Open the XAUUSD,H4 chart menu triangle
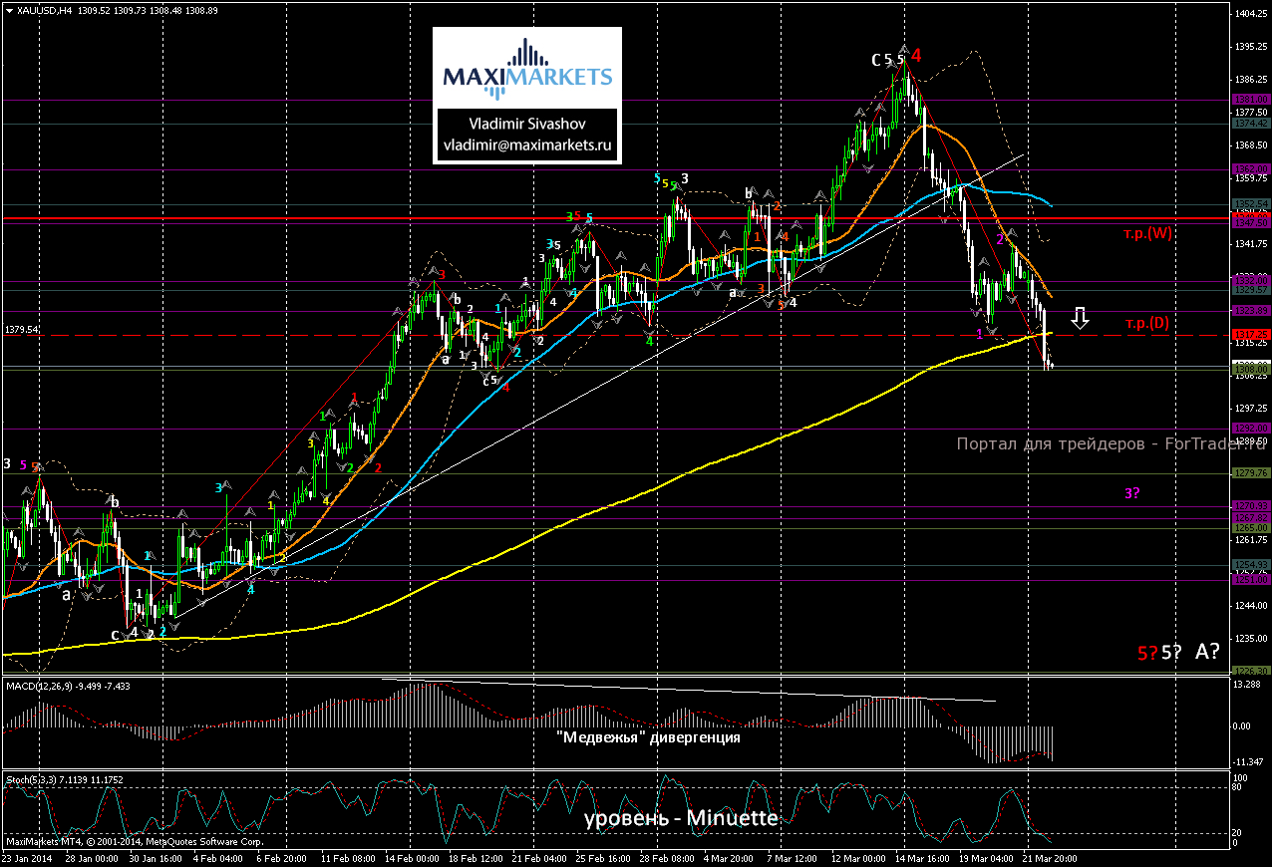 [x=10, y=11]
